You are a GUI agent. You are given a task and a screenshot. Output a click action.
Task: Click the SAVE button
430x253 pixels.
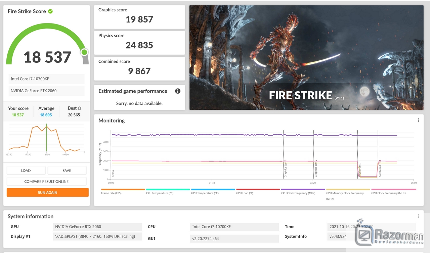pos(67,170)
